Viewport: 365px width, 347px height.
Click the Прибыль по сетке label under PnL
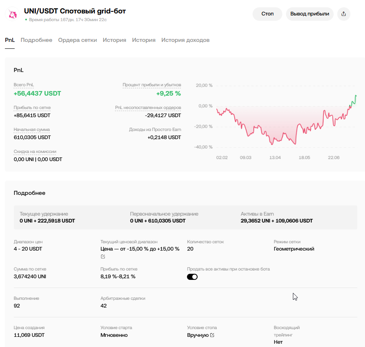pyautogui.click(x=32, y=108)
